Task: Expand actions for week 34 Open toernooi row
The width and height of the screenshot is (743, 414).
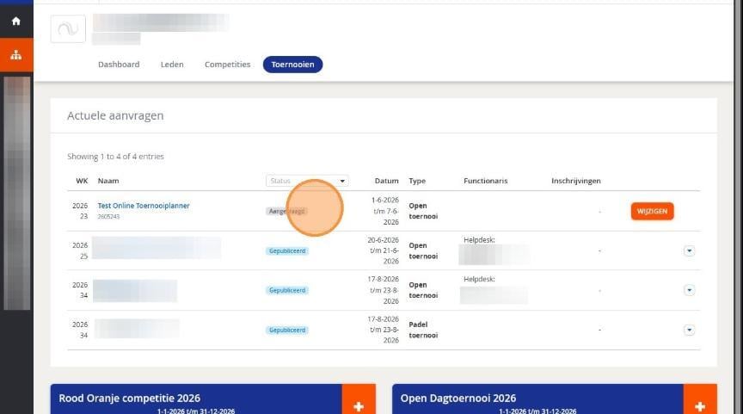Action: click(x=689, y=290)
